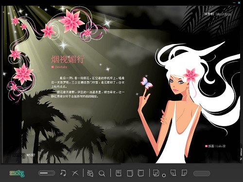Screen dimensions: 243x182
Task: Click the green moly logo in toolbar
Action: 17,173
